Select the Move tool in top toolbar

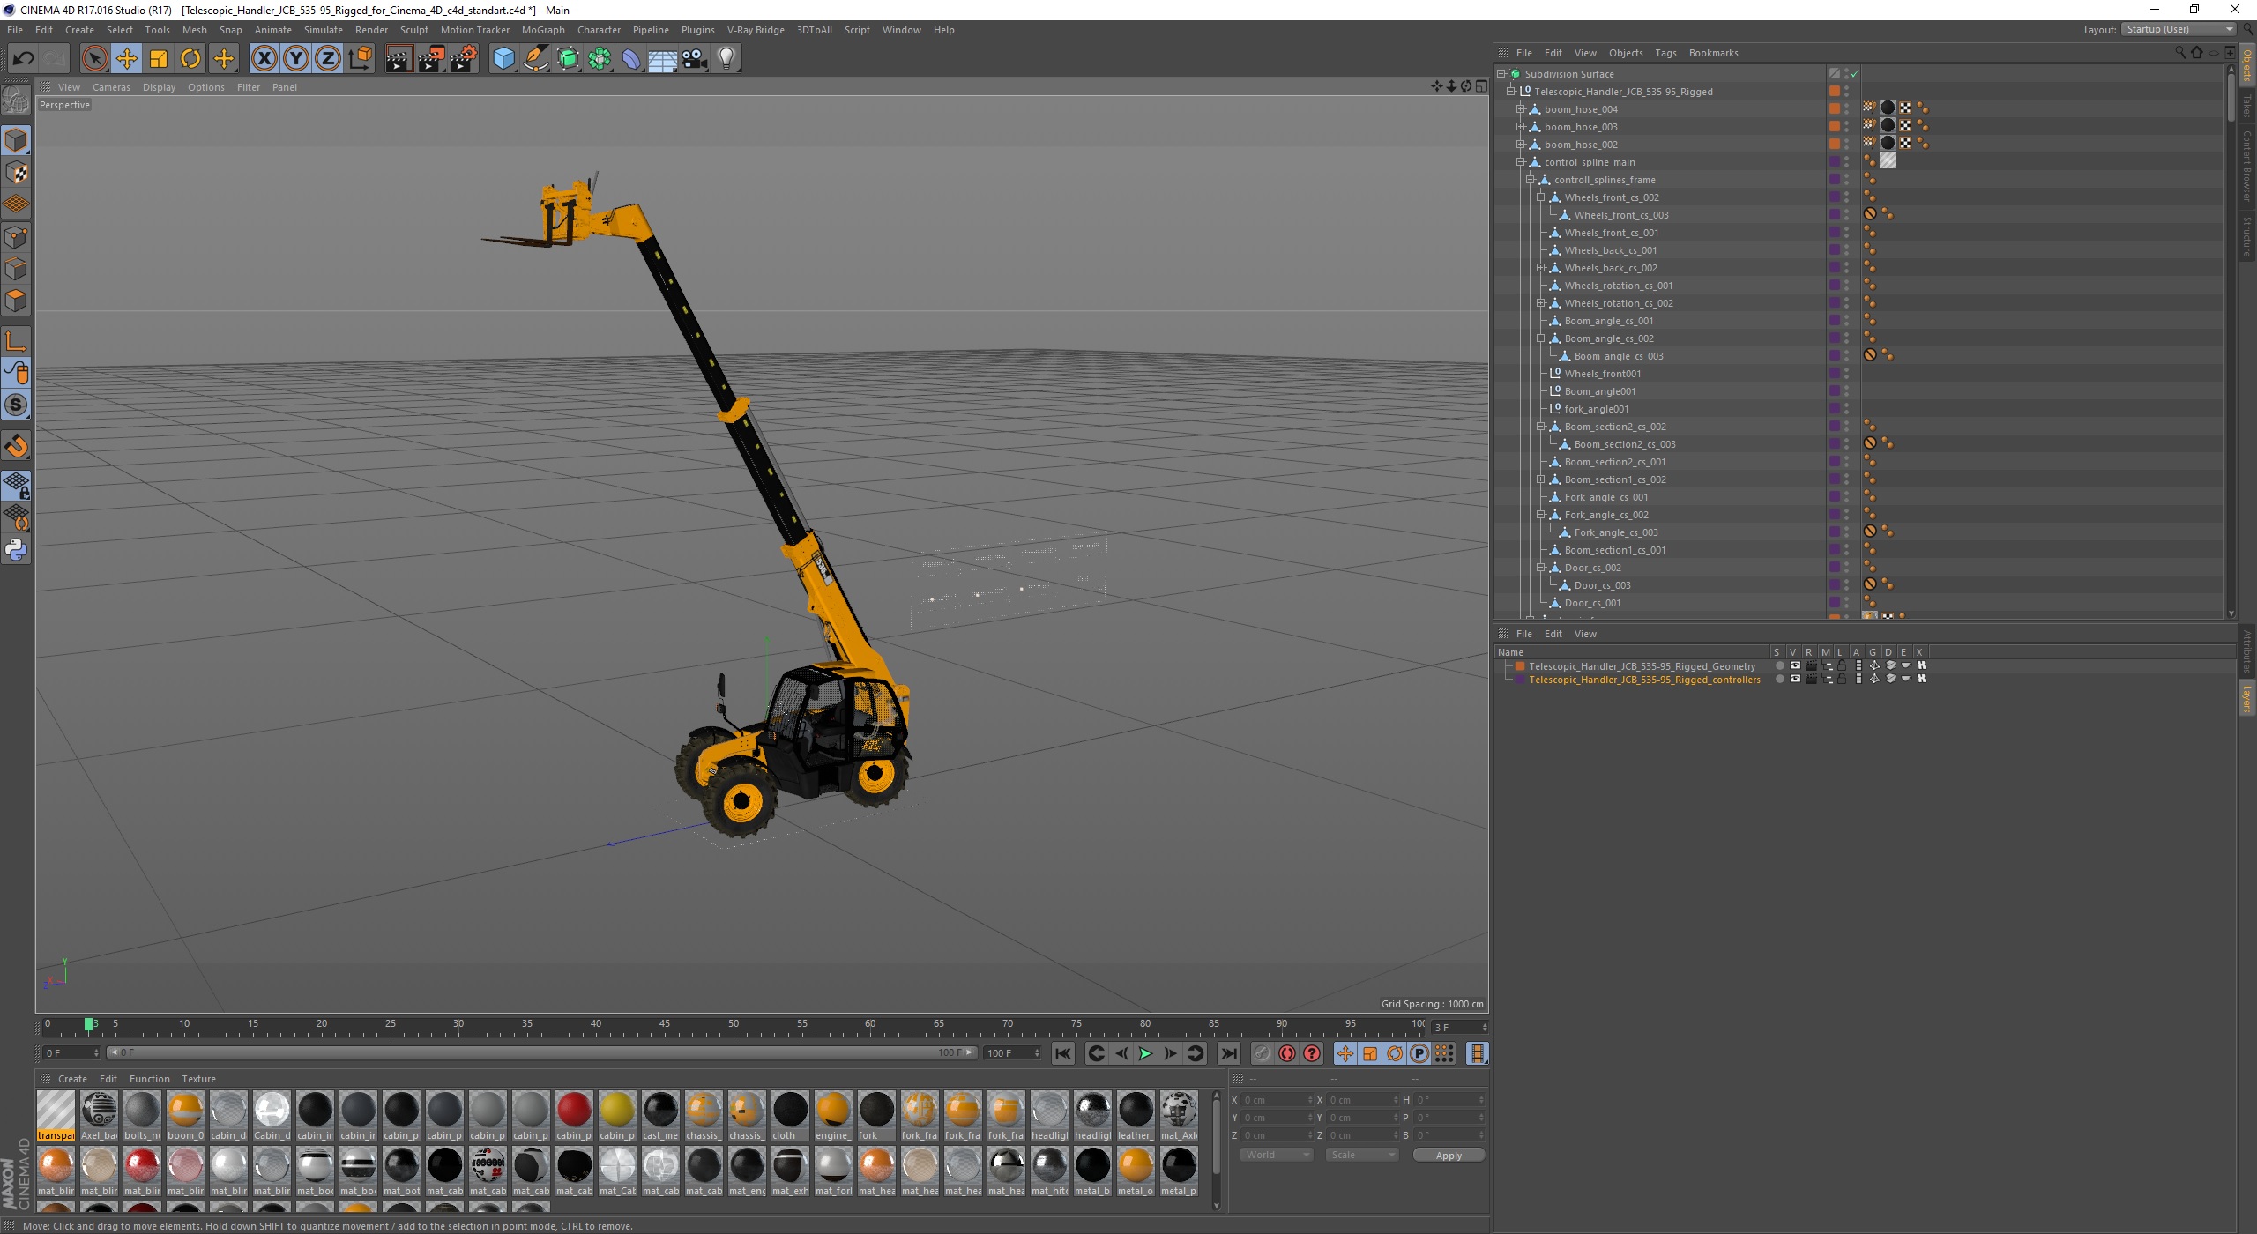click(x=127, y=59)
